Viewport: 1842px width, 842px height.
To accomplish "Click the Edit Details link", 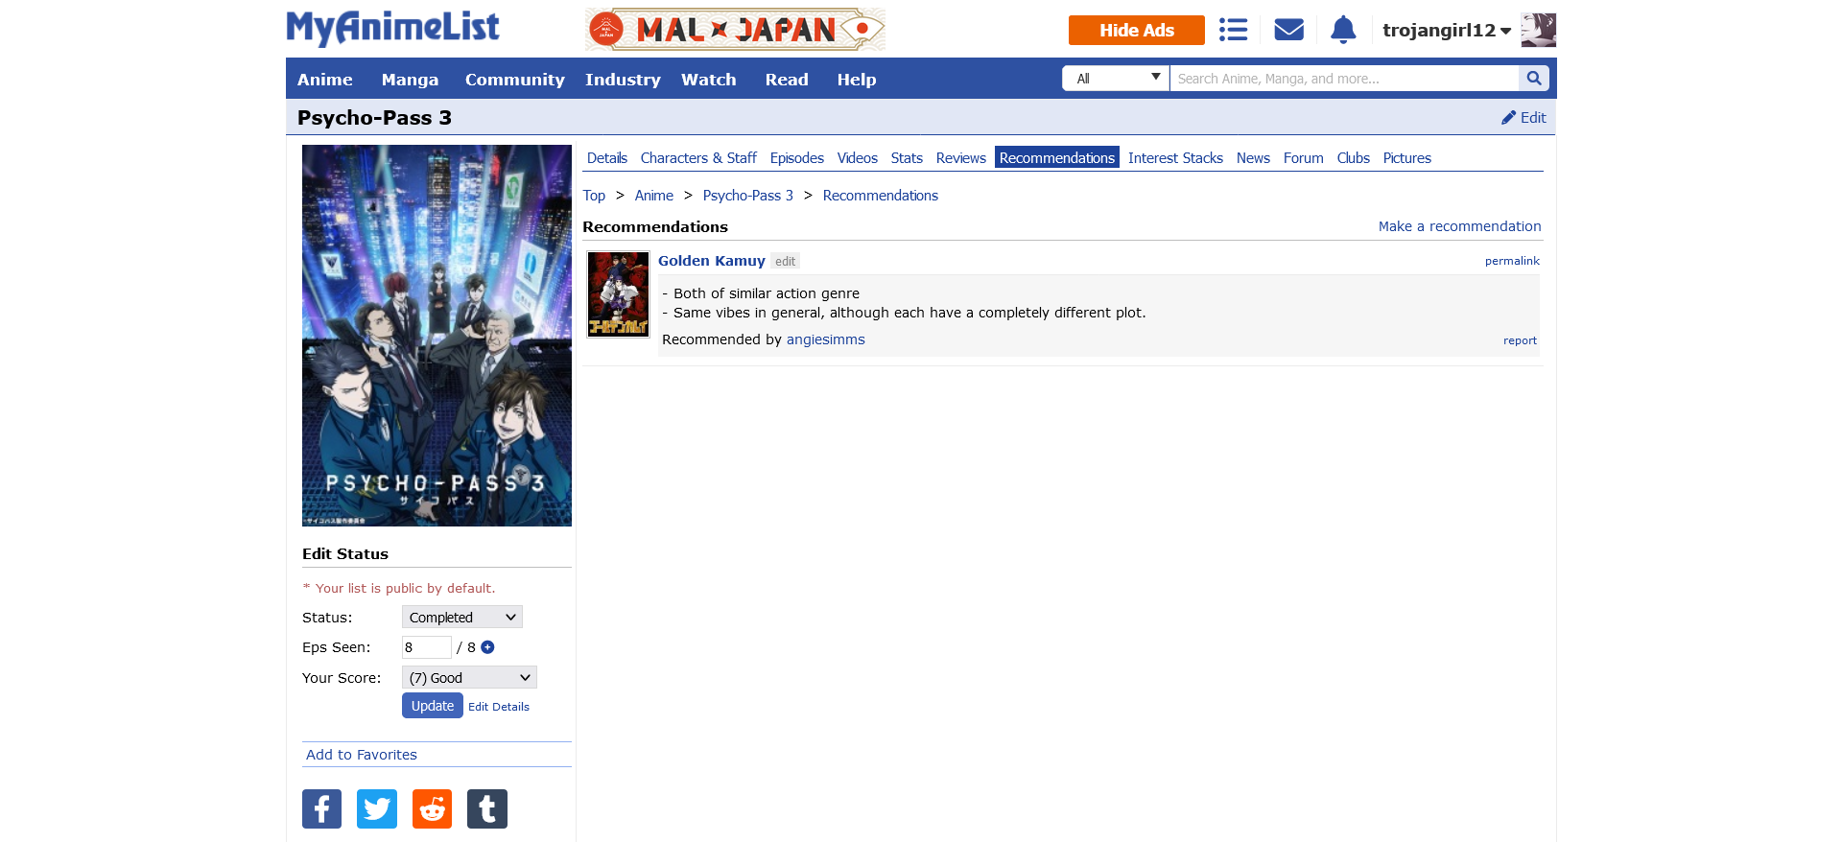I will pos(499,707).
